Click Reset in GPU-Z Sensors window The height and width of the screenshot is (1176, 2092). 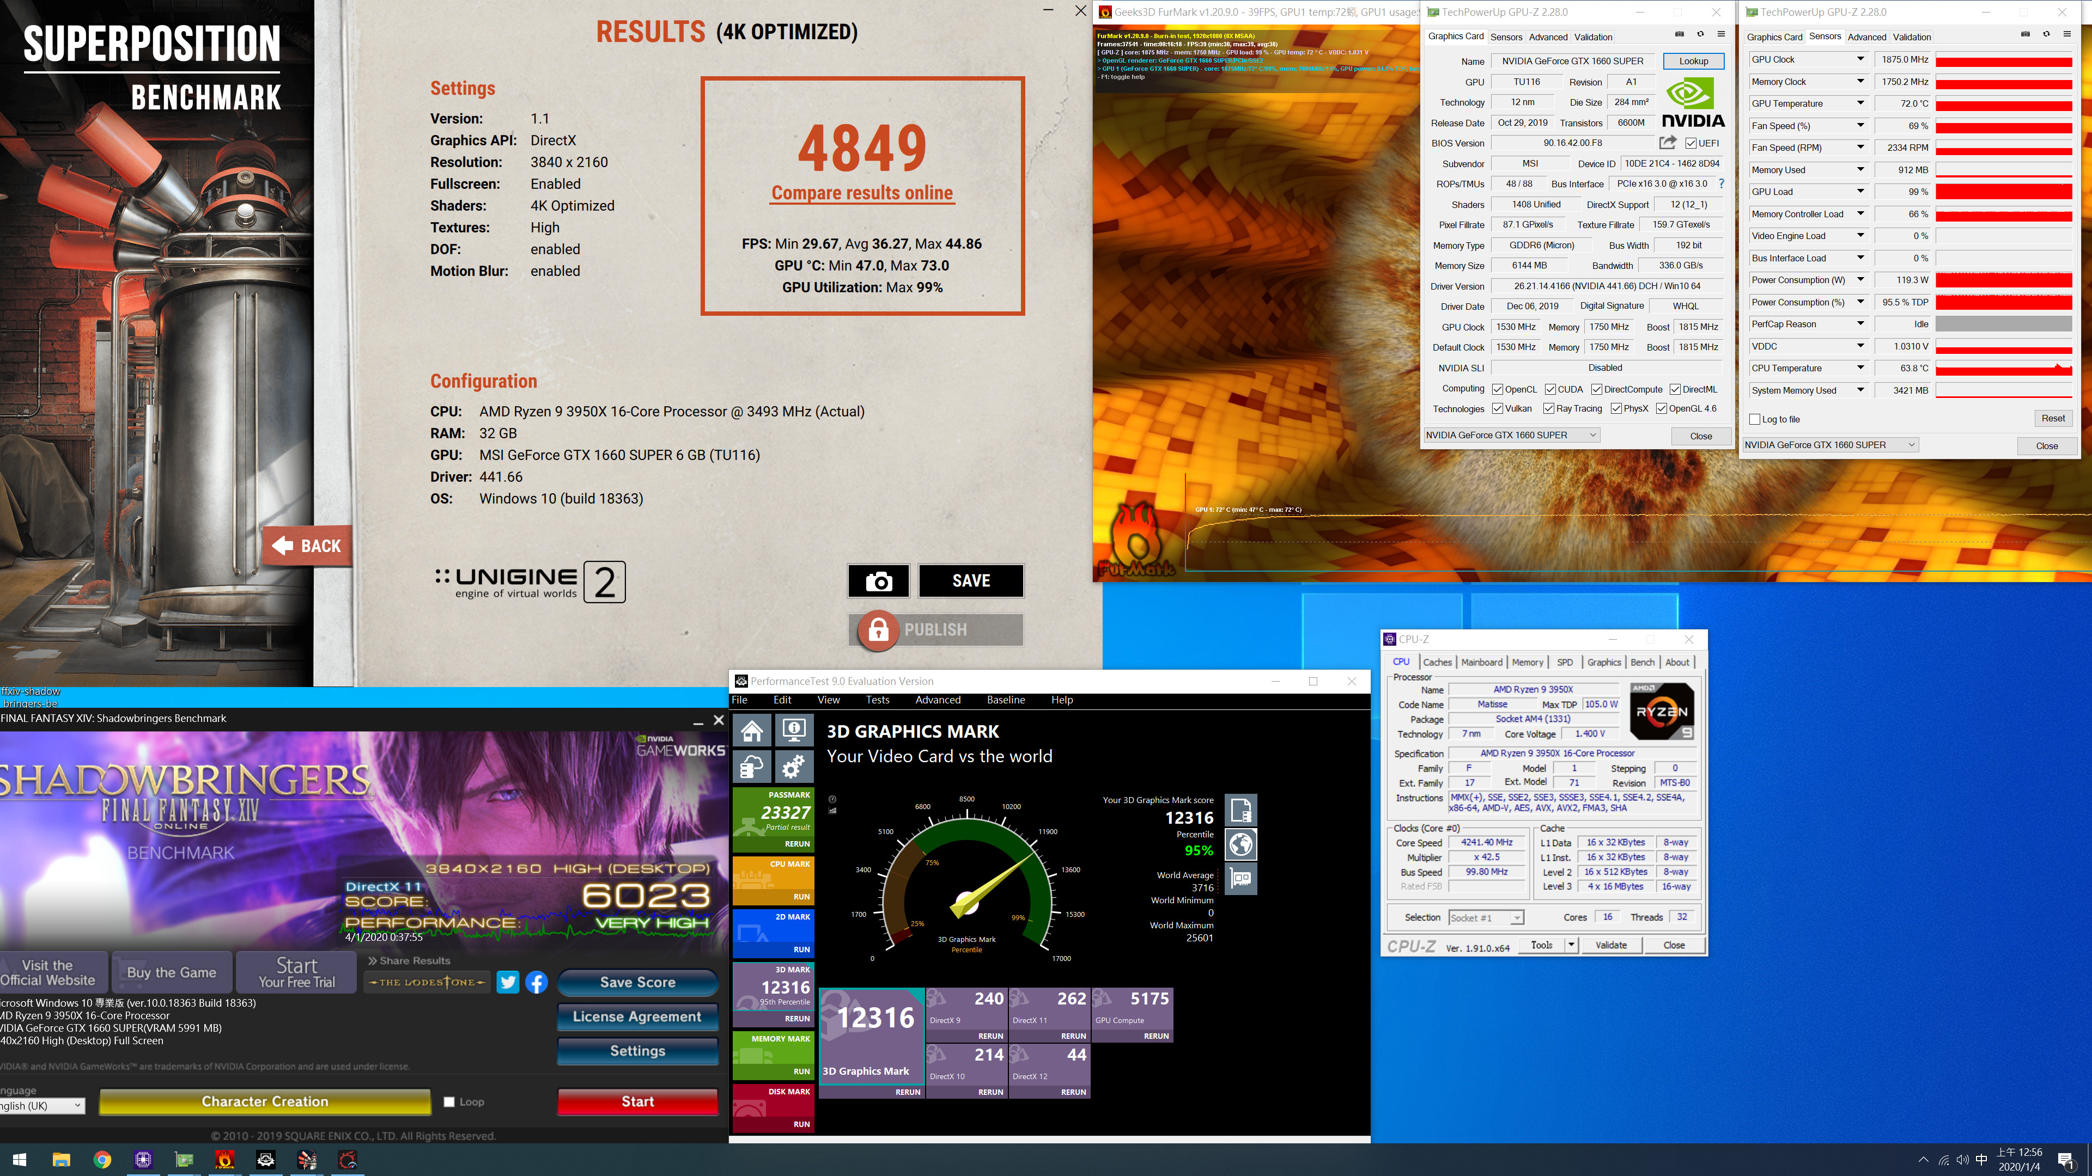pos(2053,419)
